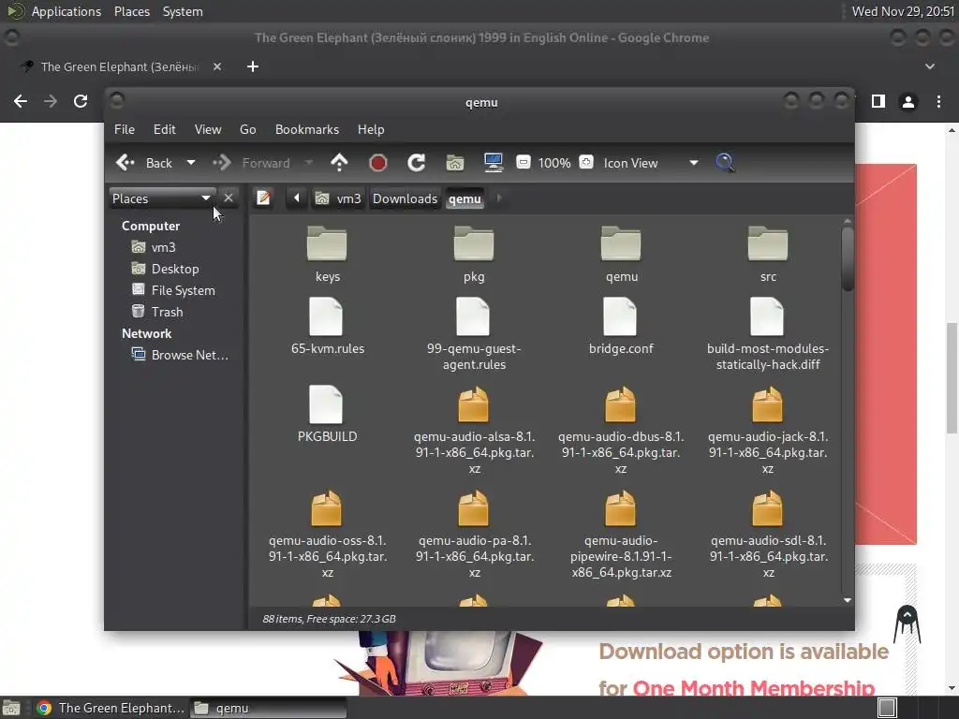Switch to qemu window in taskbar
Viewport: 959px width, 719px height.
point(268,708)
